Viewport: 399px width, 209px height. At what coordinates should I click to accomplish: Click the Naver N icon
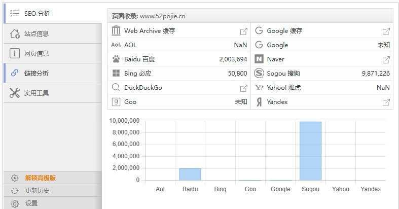pos(259,59)
